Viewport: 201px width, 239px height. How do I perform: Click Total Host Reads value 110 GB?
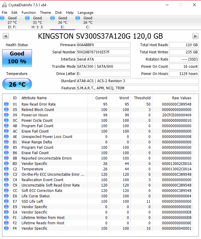coord(184,45)
